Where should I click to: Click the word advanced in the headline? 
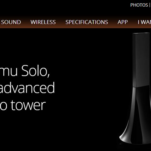(27, 87)
